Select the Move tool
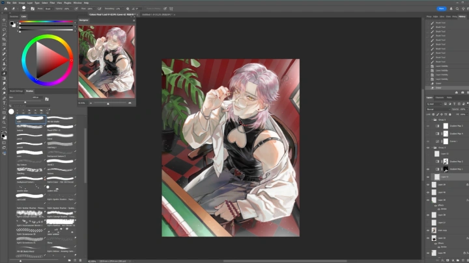 tap(4, 20)
